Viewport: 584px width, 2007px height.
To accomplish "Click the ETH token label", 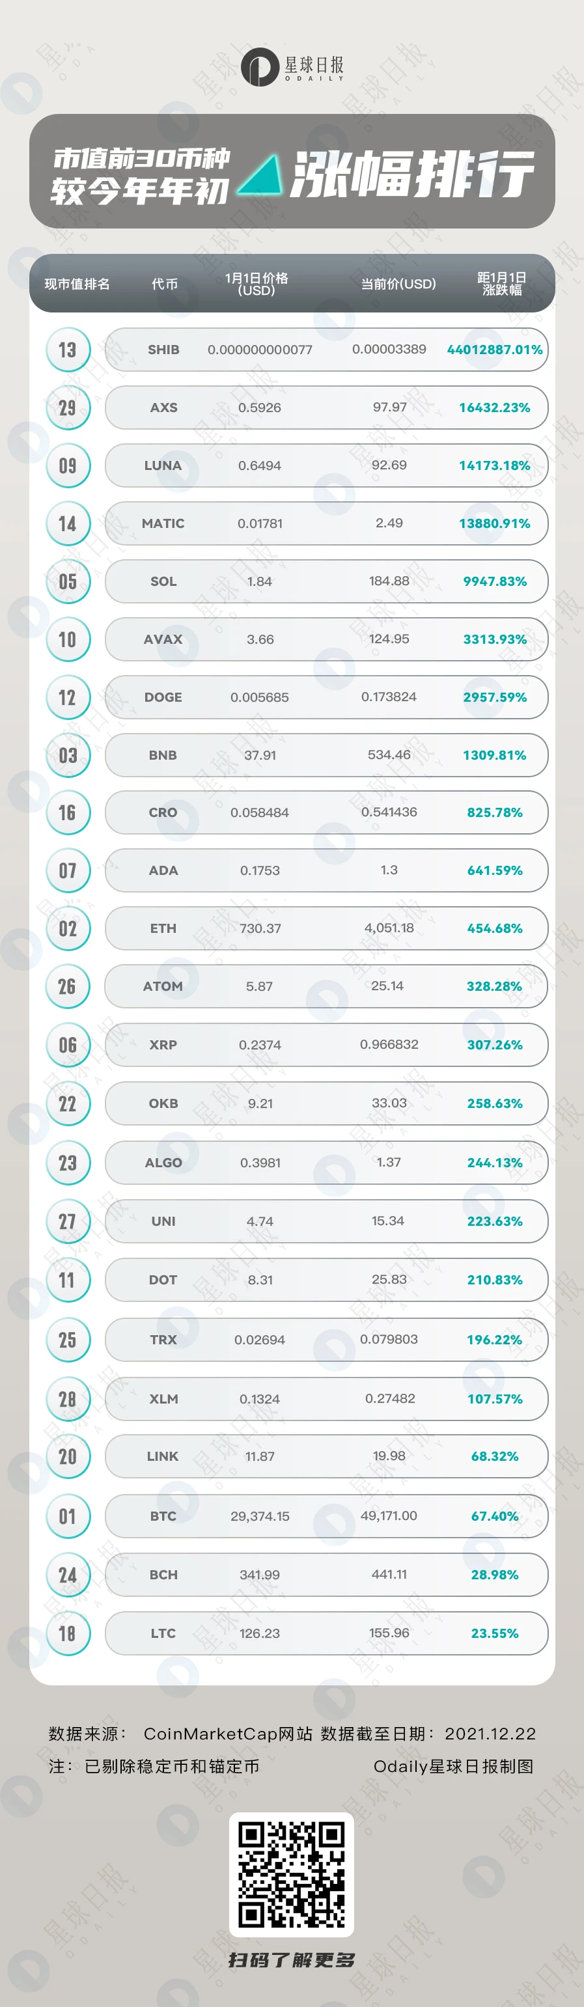I will point(163,929).
